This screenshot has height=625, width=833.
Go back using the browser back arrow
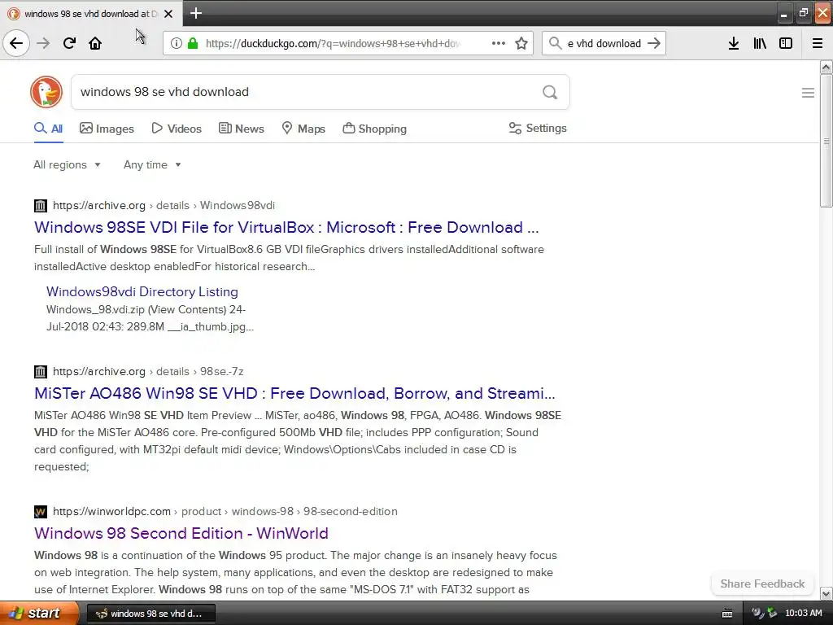(x=16, y=43)
